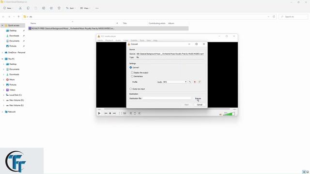
Task: Click the Destination file input field
Action: tap(167, 98)
